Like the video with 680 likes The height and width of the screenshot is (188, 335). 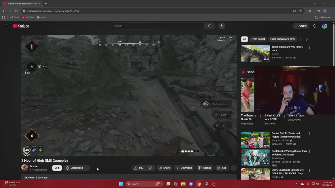(x=139, y=168)
